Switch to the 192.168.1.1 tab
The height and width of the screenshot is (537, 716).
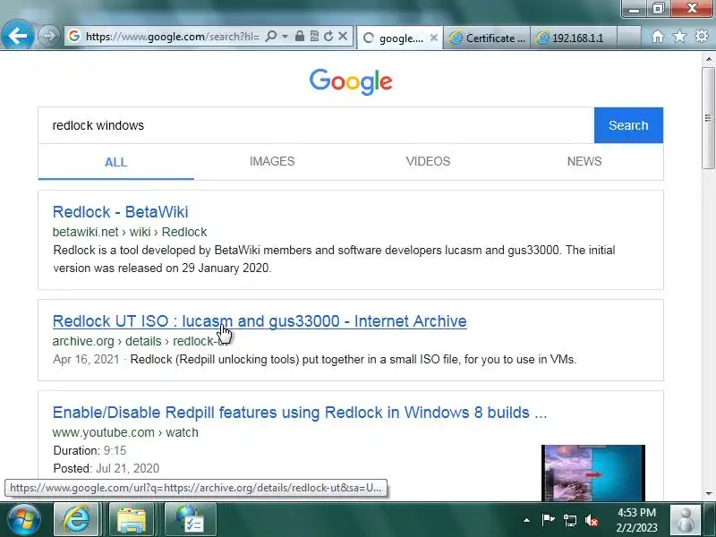pos(574,38)
